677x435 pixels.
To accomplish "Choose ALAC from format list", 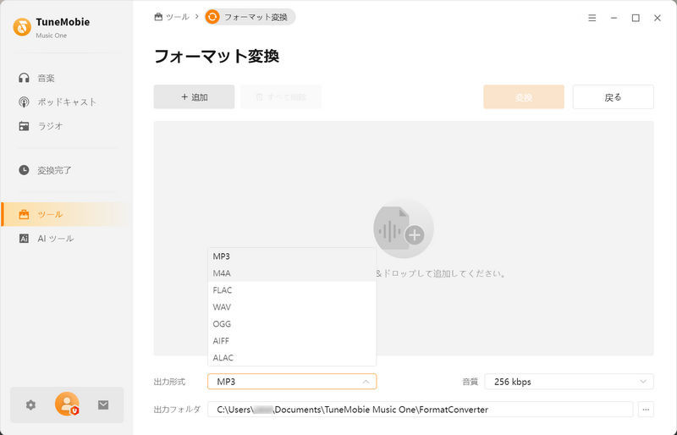I will point(292,357).
